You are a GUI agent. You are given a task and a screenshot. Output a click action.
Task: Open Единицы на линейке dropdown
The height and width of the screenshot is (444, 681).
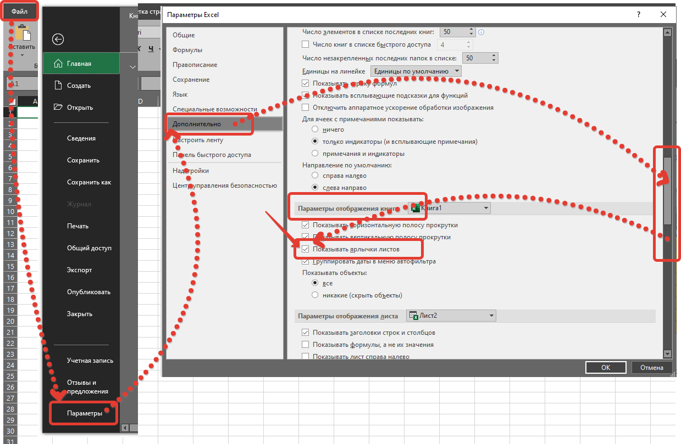[x=416, y=71]
